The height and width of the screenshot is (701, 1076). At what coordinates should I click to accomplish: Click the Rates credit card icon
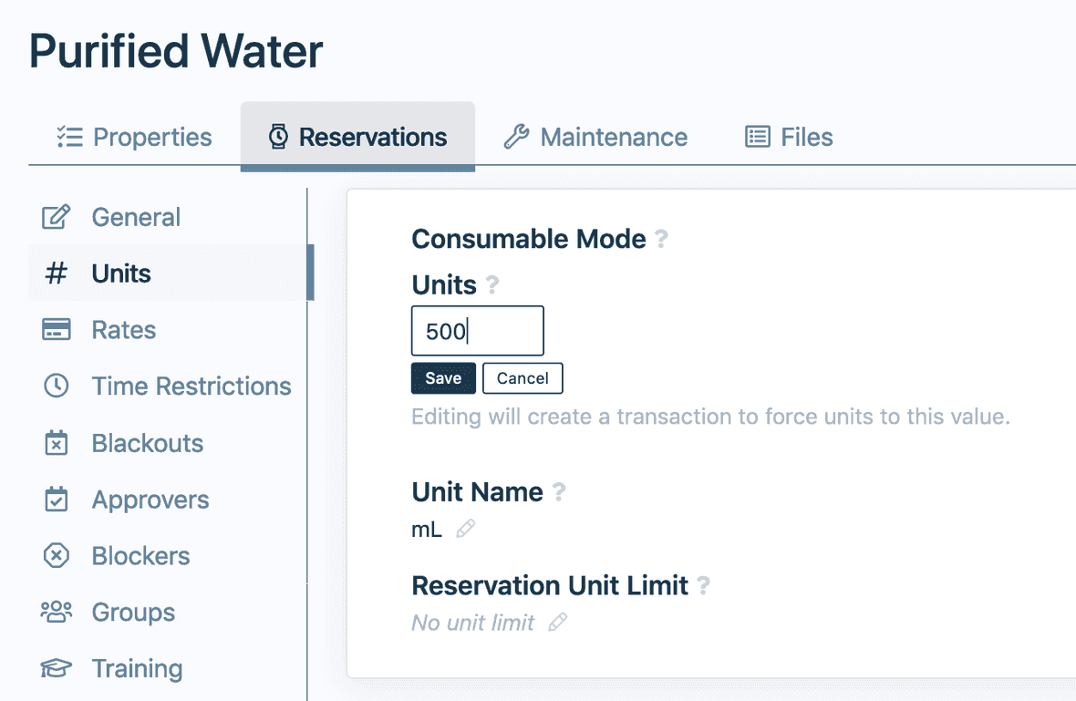pyautogui.click(x=57, y=330)
